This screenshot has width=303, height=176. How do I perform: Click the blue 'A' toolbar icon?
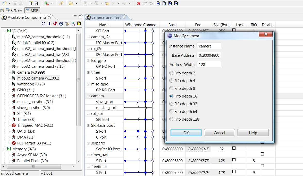158,3
